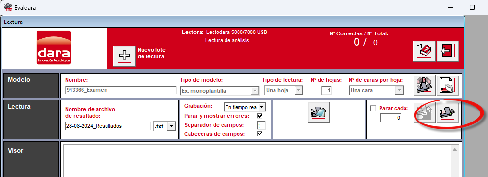Click the Lectura de análisis text
488x177 pixels.
pyautogui.click(x=227, y=40)
